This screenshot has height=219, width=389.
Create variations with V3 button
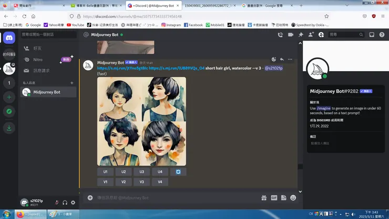click(x=141, y=182)
